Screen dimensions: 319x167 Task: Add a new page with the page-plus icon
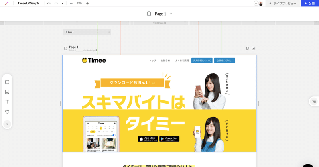[253, 48]
